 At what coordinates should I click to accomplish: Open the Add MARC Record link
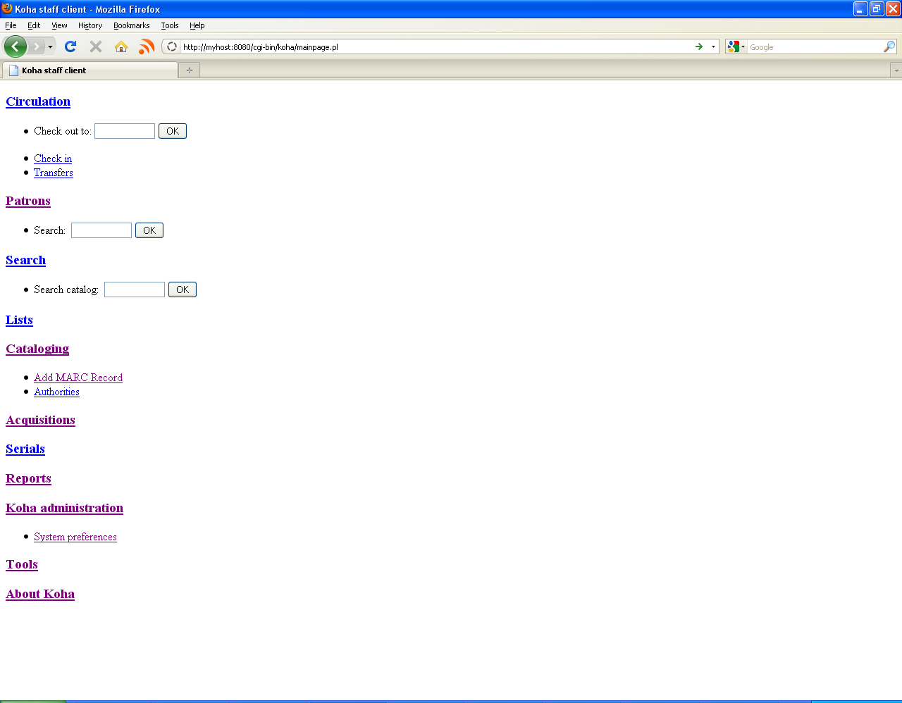(x=78, y=378)
